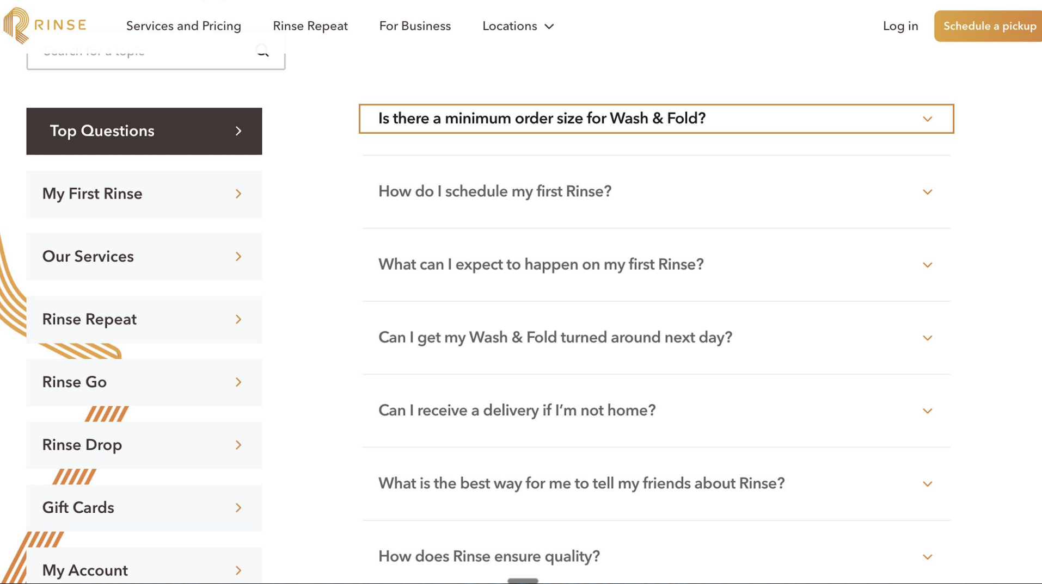Open 'What can I expect to happen' question
Screen dimensions: 1042x584
point(657,265)
